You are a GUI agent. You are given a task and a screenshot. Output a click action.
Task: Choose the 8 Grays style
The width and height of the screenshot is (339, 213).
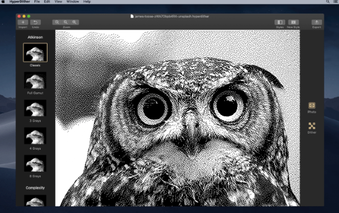pos(35,163)
